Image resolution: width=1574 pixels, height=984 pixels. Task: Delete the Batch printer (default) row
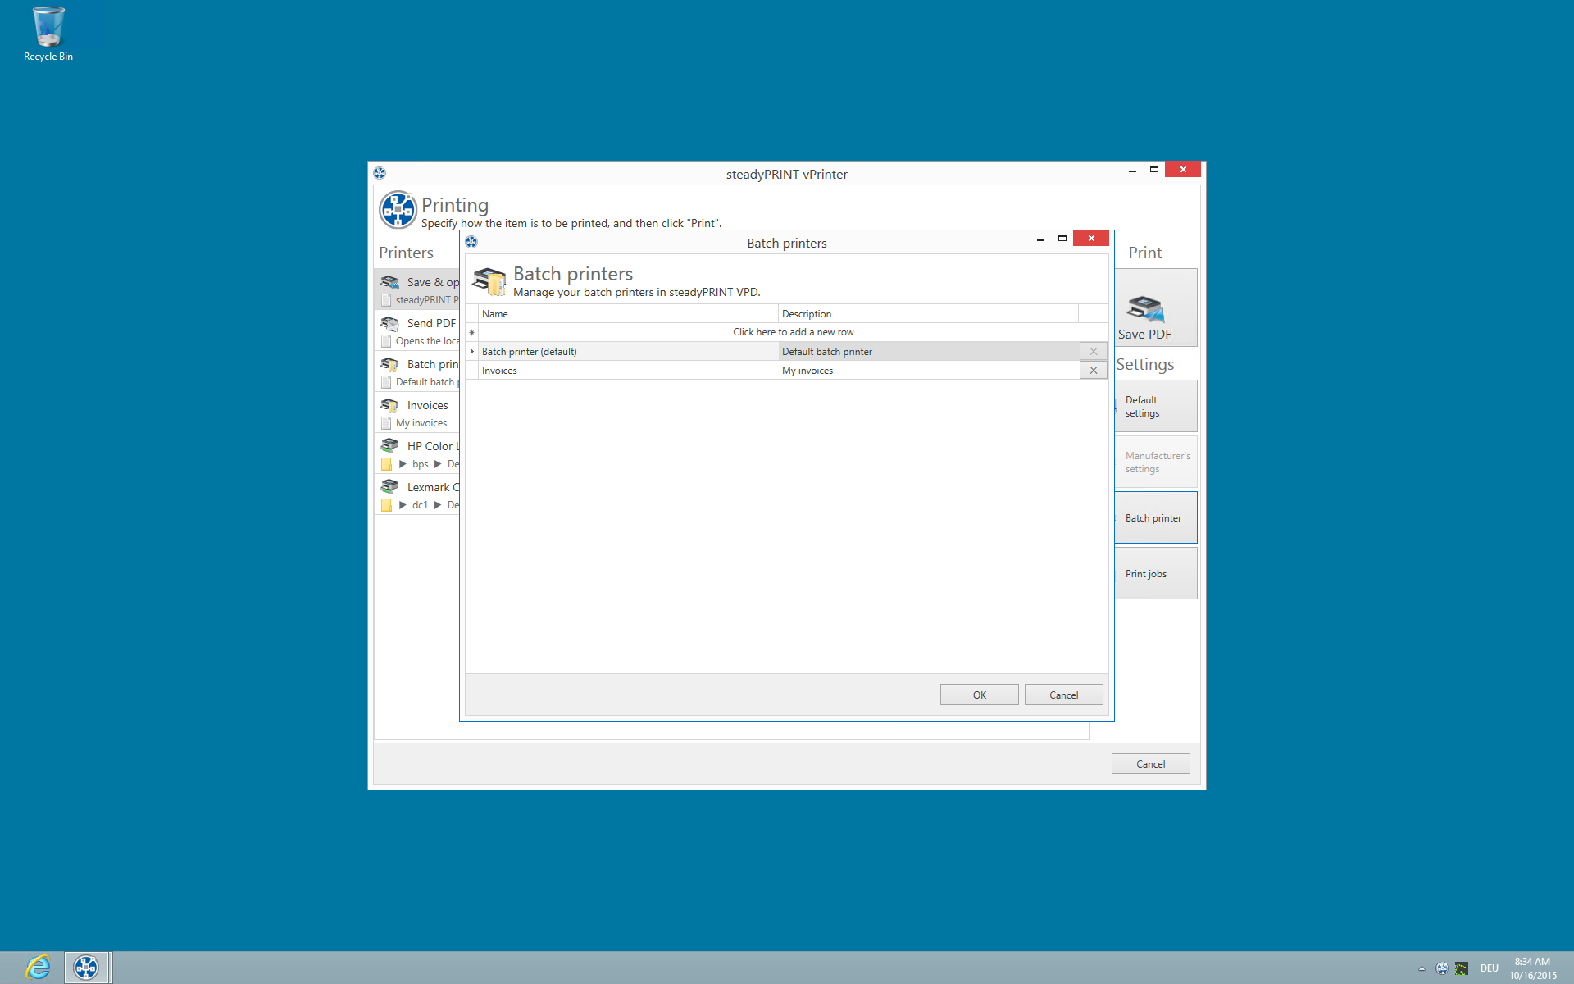pyautogui.click(x=1093, y=351)
